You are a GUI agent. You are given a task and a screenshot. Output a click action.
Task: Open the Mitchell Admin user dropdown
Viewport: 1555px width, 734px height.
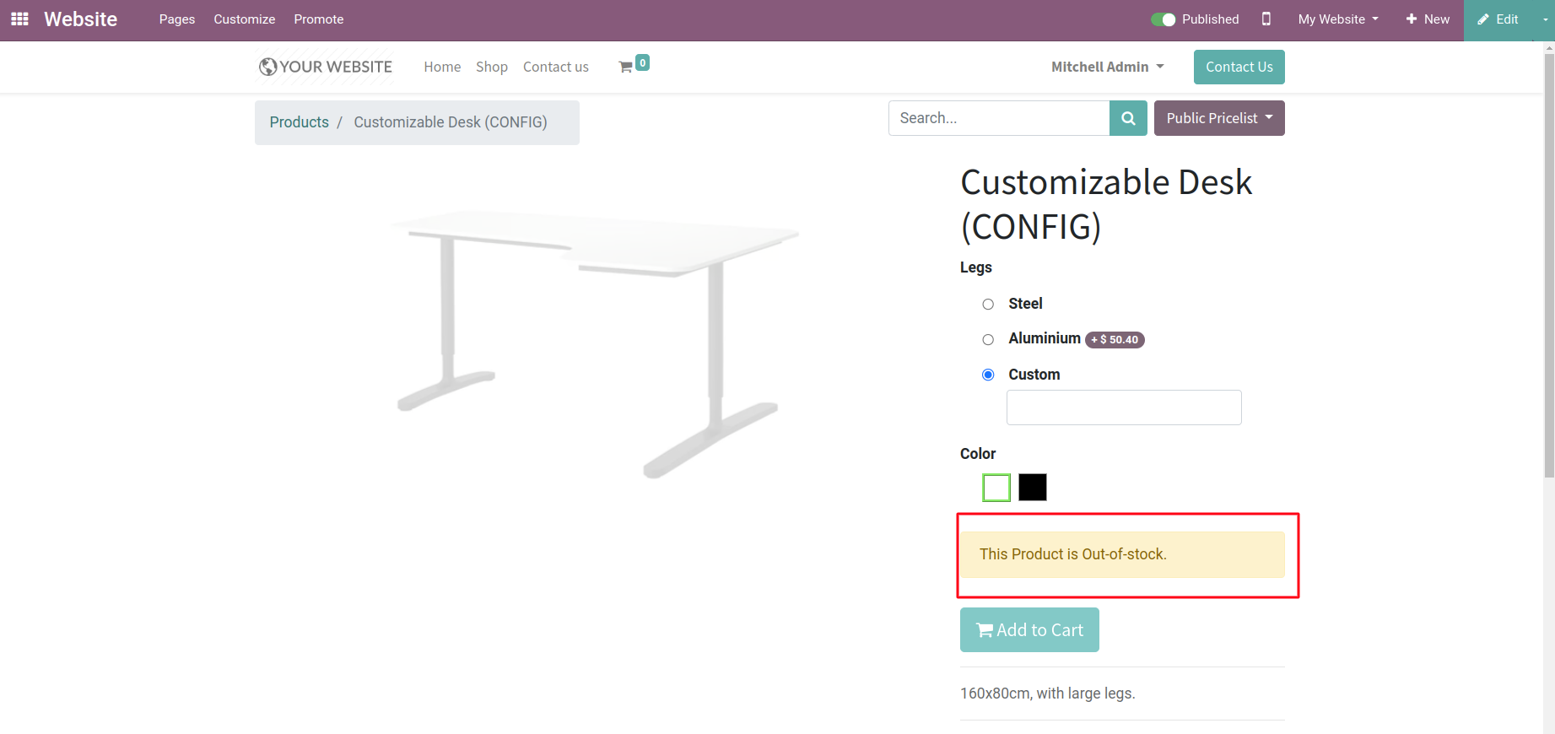pos(1107,67)
